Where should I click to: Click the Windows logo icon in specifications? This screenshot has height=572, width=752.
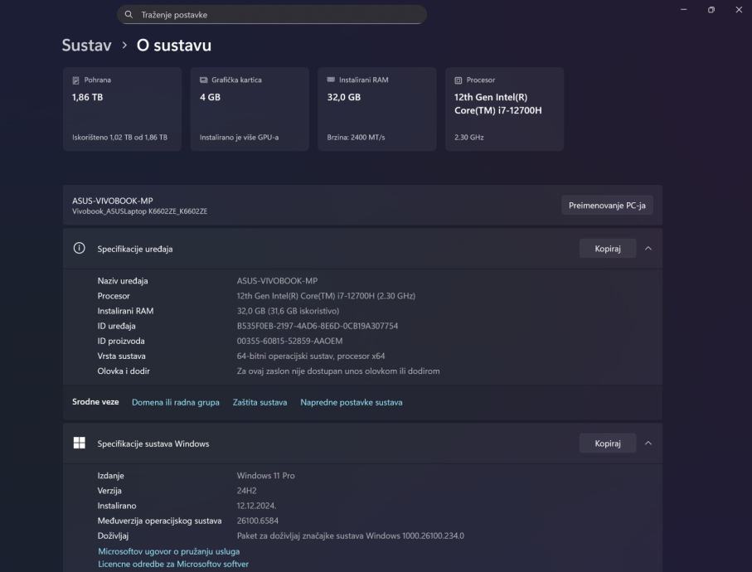pos(80,444)
